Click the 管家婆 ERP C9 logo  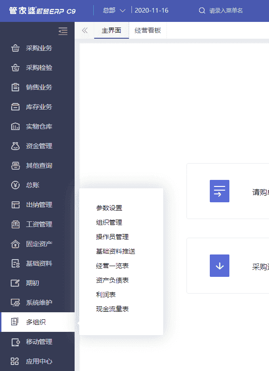42,11
